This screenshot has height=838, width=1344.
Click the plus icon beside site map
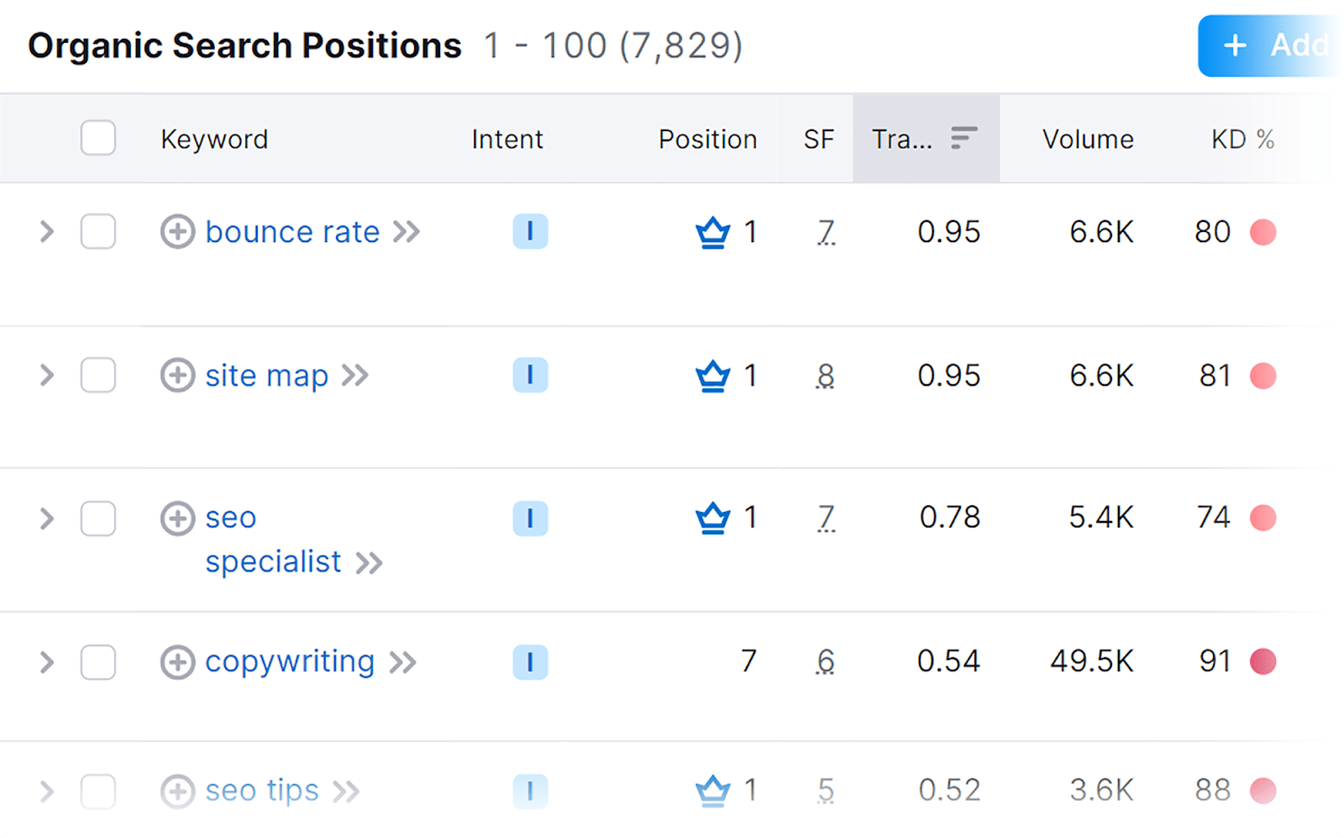click(x=177, y=376)
